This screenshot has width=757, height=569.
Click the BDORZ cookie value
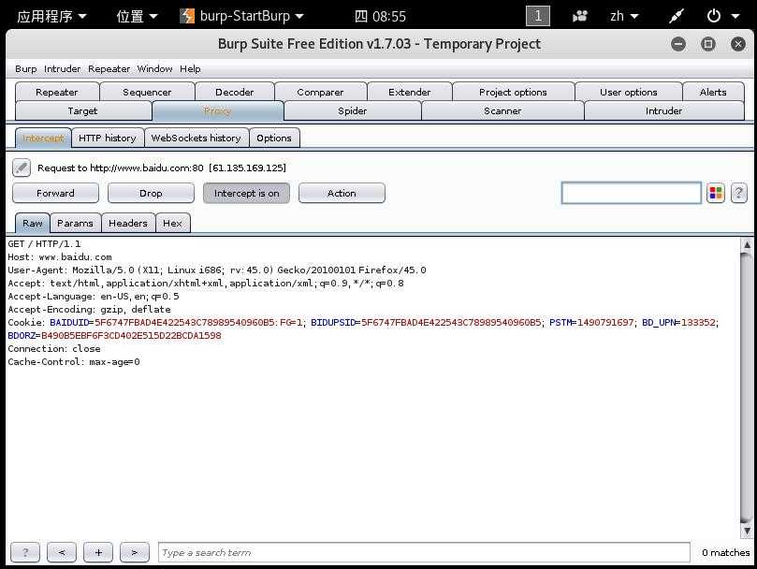pyautogui.click(x=131, y=335)
